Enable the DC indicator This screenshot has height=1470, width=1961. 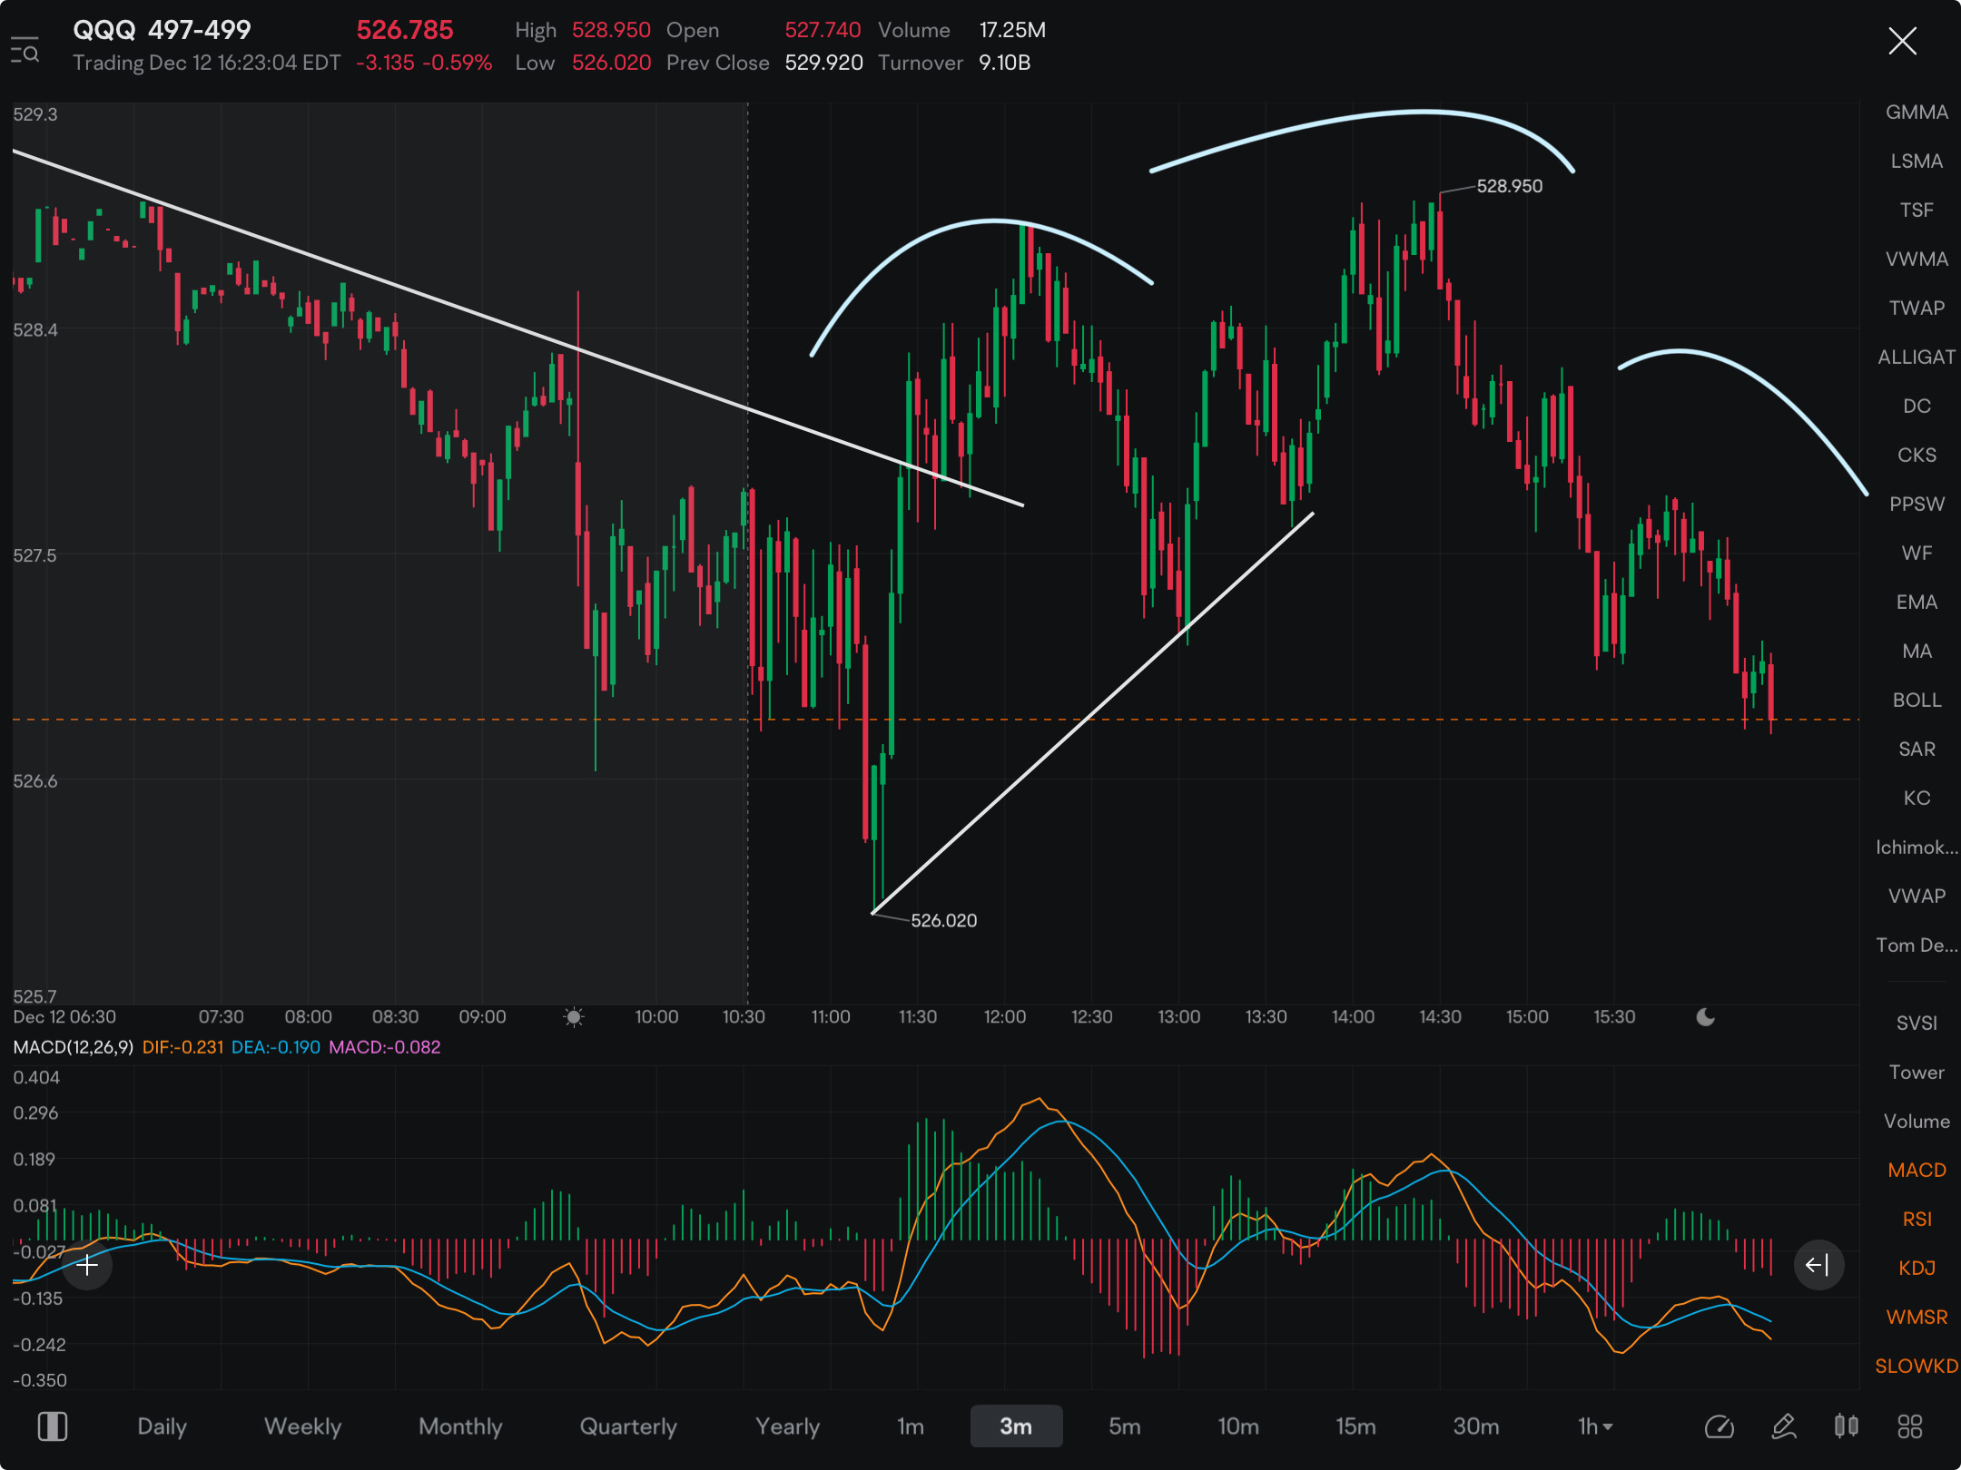click(x=1917, y=407)
